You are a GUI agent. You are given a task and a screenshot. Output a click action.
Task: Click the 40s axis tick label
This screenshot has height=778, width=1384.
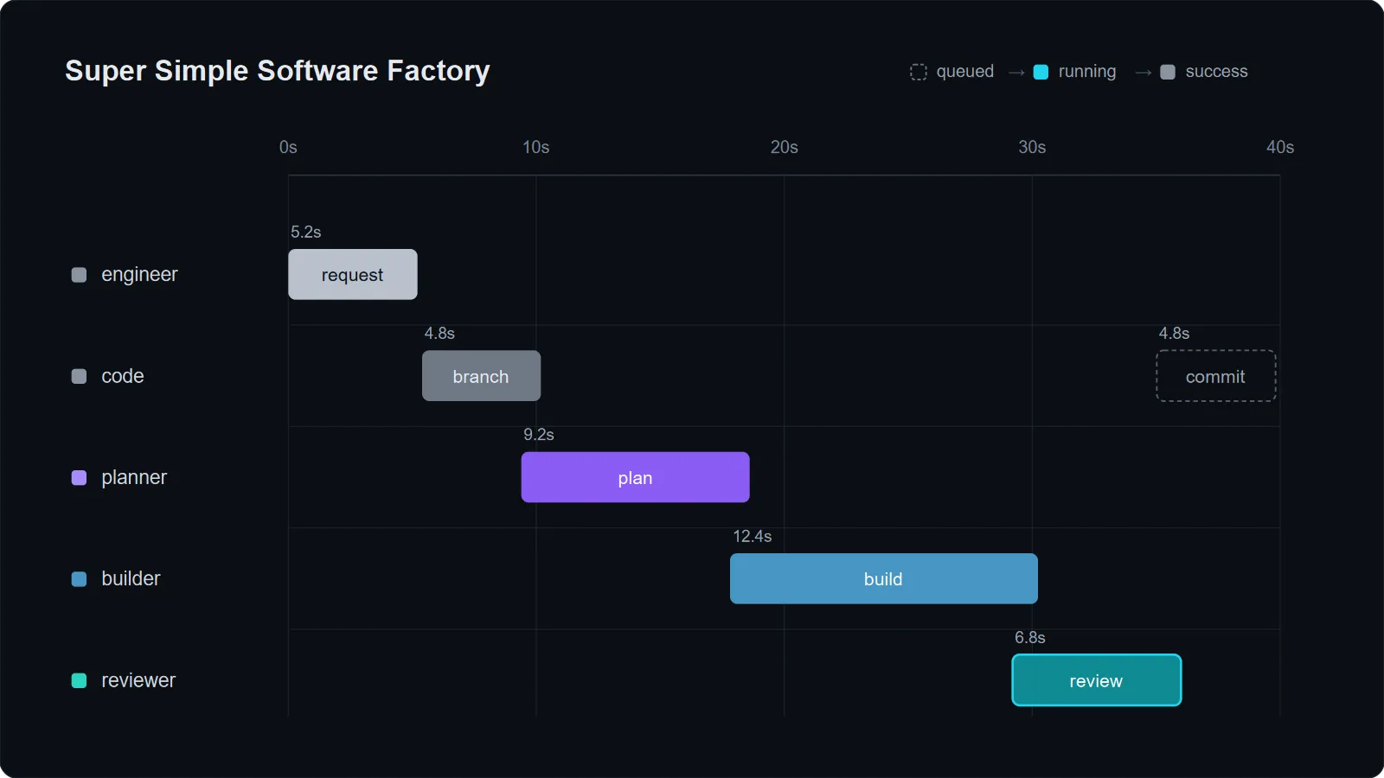[x=1280, y=147]
